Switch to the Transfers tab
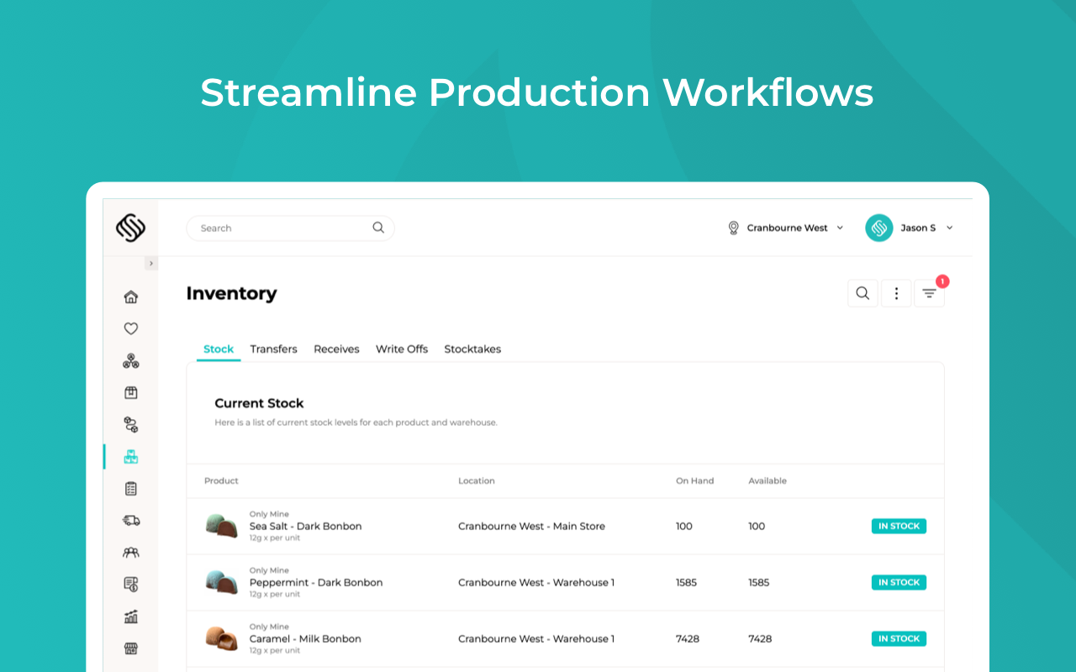Viewport: 1076px width, 672px height. 274,349
